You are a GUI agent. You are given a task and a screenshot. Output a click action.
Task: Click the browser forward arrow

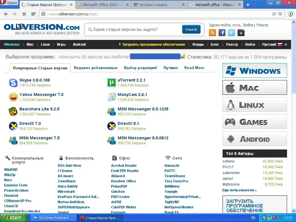point(14,14)
